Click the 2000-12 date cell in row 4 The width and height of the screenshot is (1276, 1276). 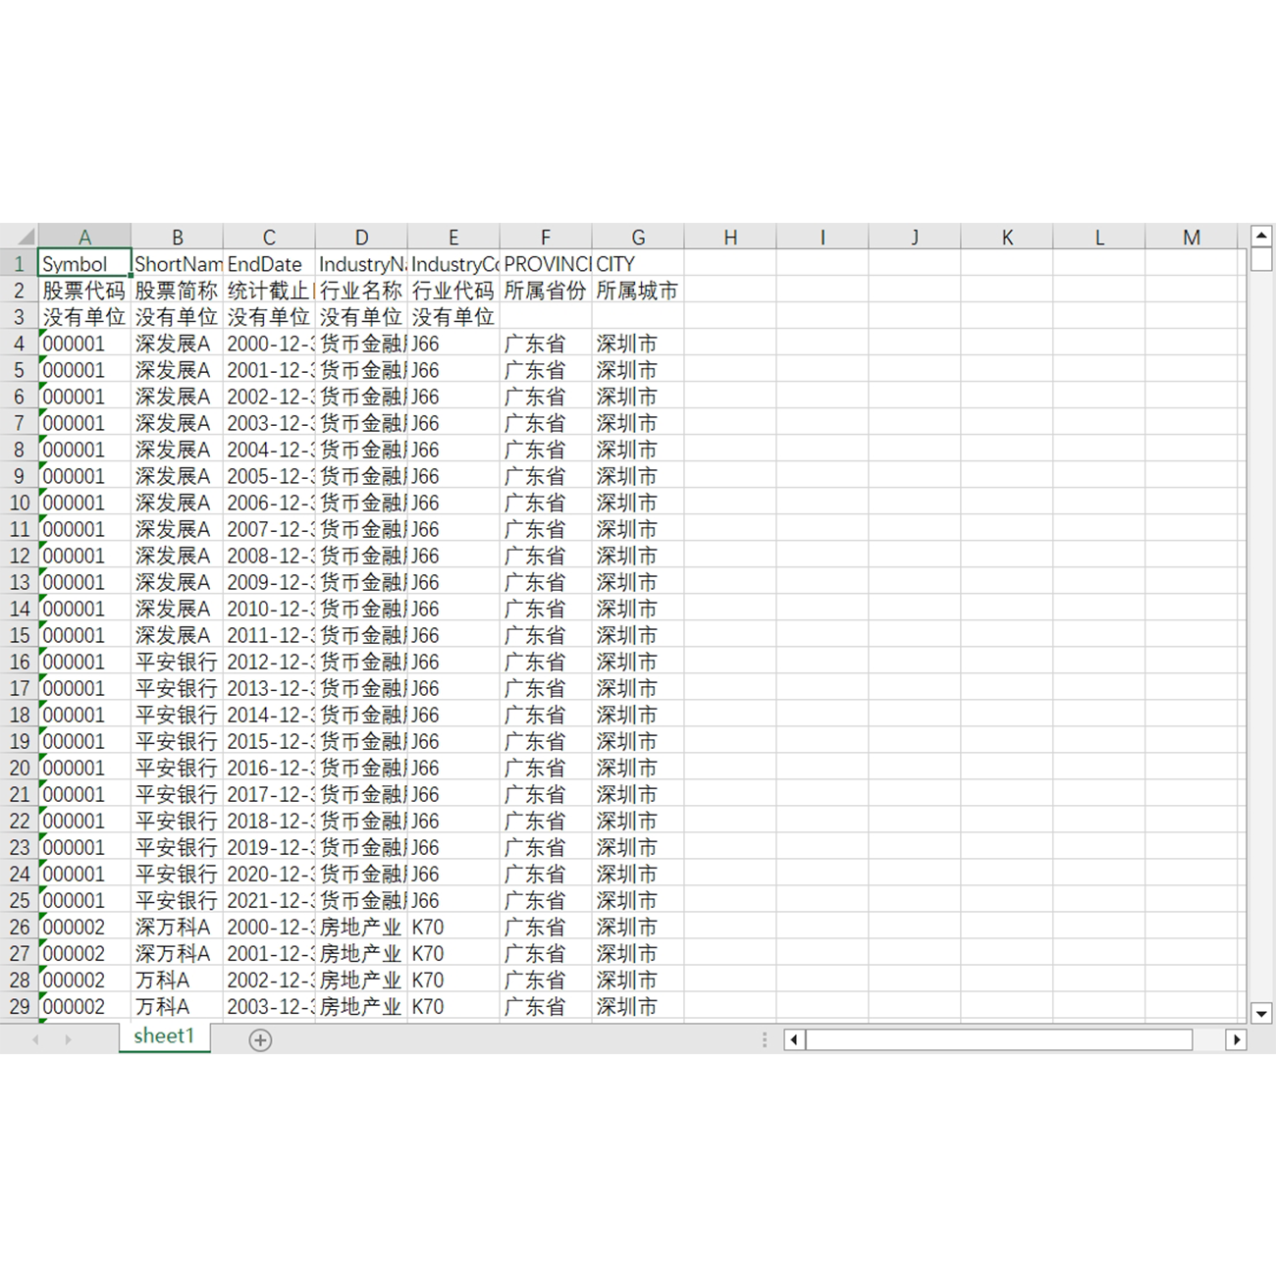coord(269,344)
